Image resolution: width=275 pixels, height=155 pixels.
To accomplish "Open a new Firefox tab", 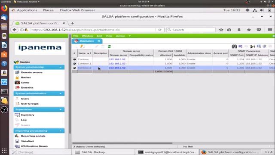I will tap(72, 23).
